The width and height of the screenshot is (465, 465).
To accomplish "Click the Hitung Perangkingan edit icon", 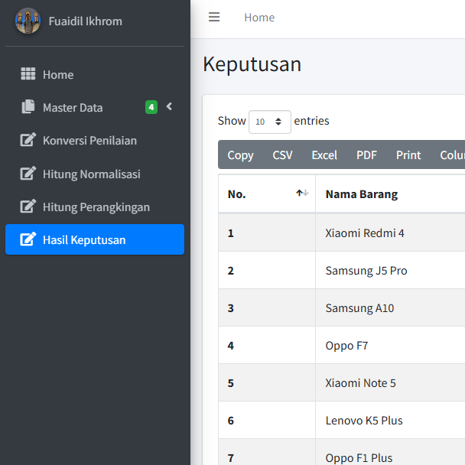I will (28, 206).
